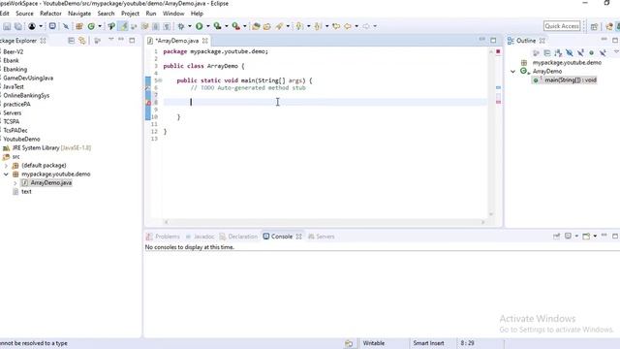The width and height of the screenshot is (620, 349).
Task: Select the YoutubeDemo project
Action: click(21, 140)
